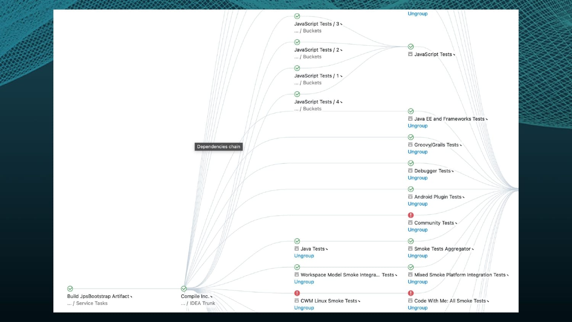Click group icon beside Smoke Tests Aggregator
The image size is (572, 322).
coord(410,248)
